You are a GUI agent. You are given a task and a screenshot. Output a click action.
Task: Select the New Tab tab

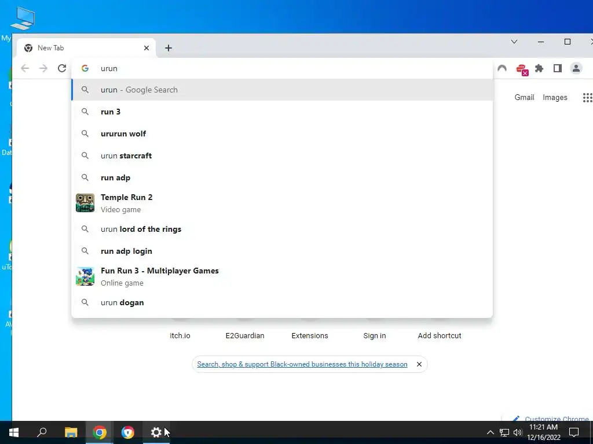[86, 48]
